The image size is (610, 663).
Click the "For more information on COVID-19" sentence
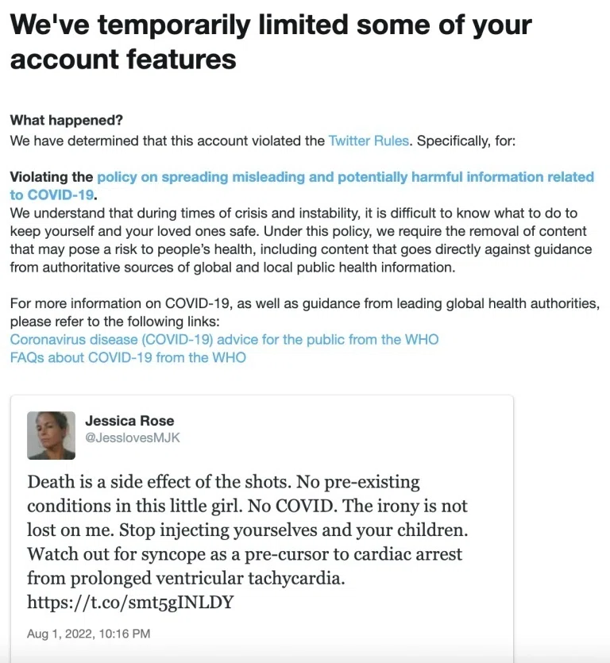(x=304, y=303)
